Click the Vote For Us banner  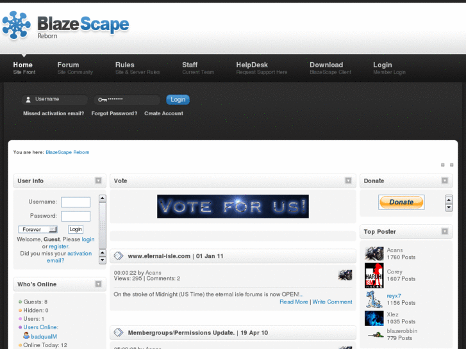[x=233, y=206]
